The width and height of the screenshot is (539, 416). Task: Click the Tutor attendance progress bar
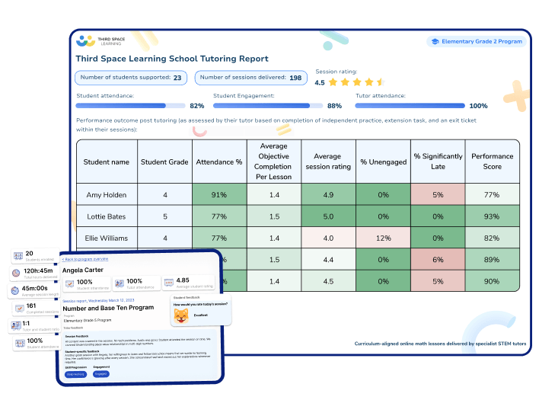[410, 106]
